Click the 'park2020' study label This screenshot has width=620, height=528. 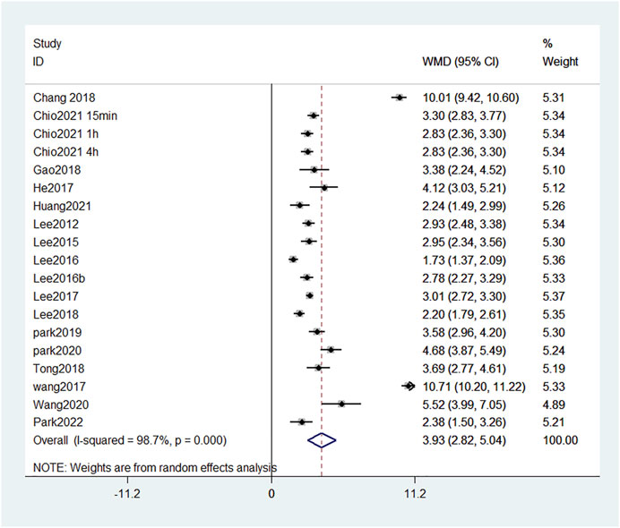point(57,351)
